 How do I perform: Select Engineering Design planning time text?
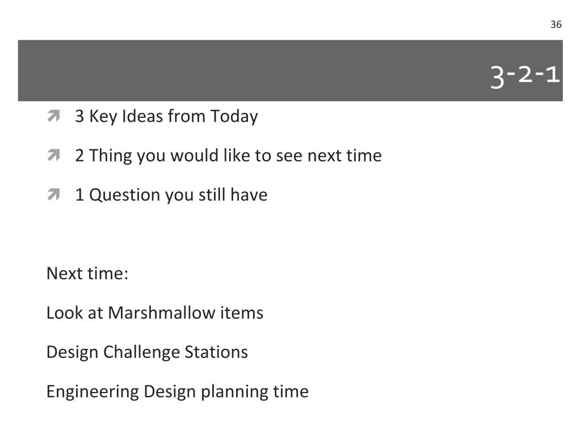coord(178,392)
